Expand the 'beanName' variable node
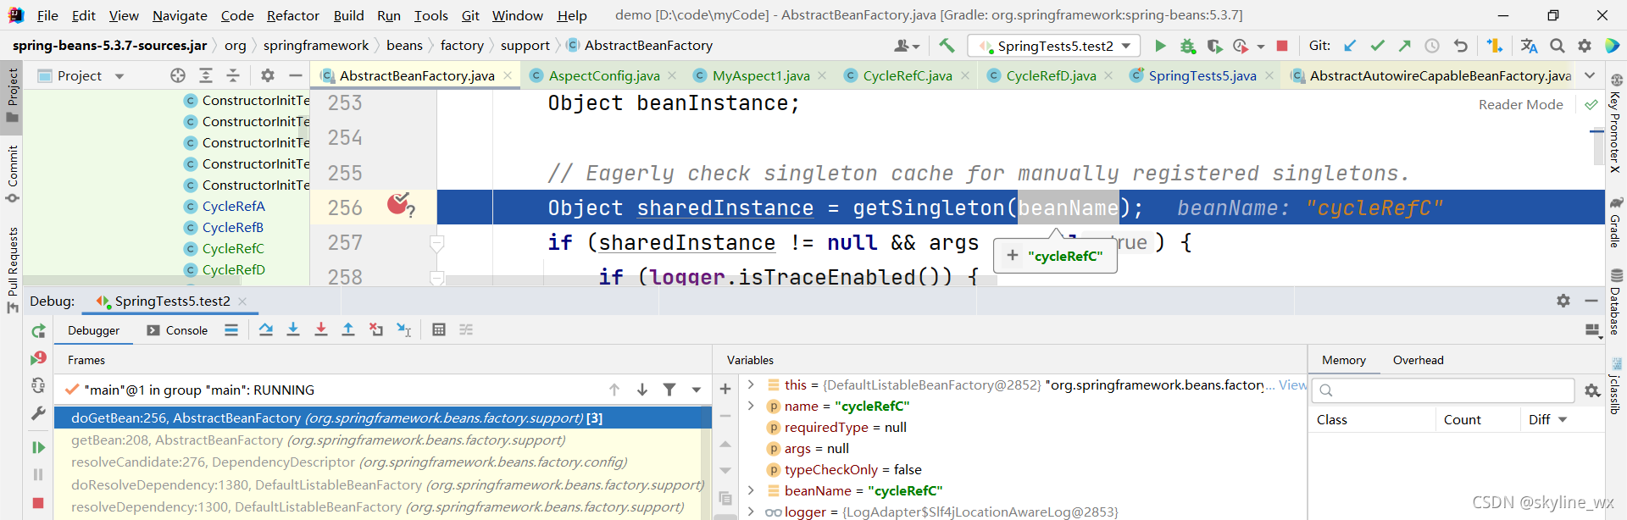 click(750, 490)
